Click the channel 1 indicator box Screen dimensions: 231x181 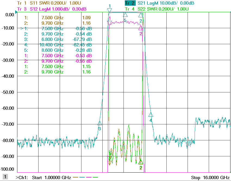5,177
